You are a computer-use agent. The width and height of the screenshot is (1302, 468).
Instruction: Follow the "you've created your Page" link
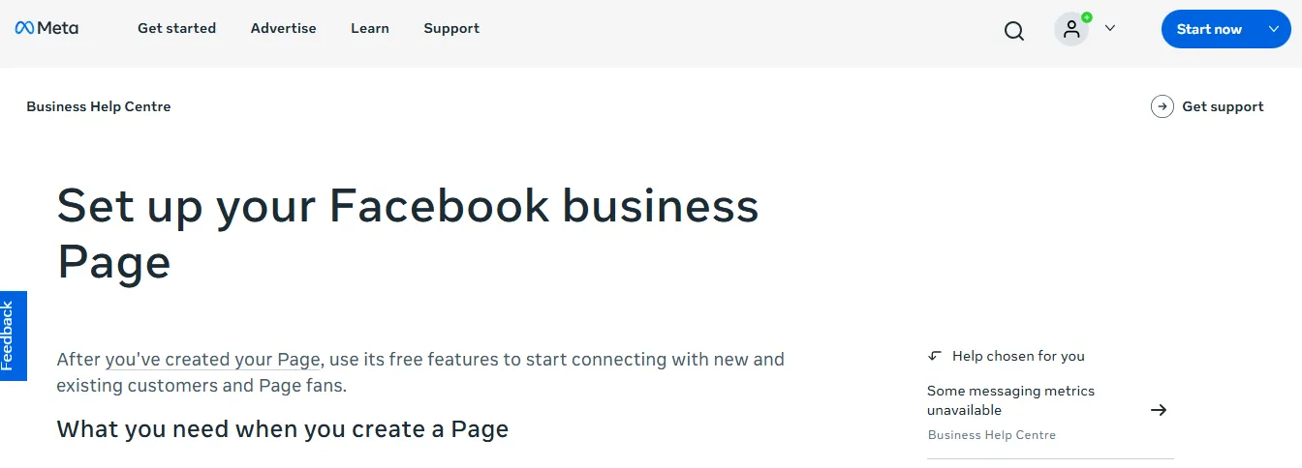(212, 360)
